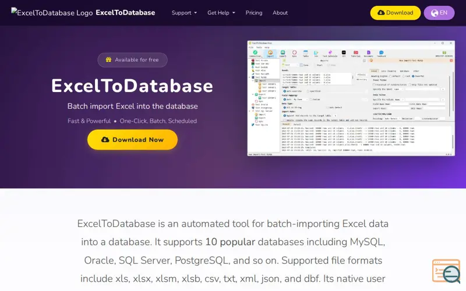Click the Download Now button
The width and height of the screenshot is (466, 291).
(x=132, y=140)
